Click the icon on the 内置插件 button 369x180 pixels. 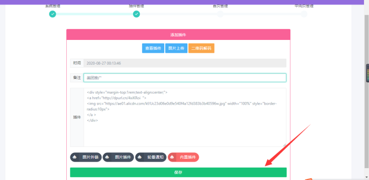coord(172,157)
